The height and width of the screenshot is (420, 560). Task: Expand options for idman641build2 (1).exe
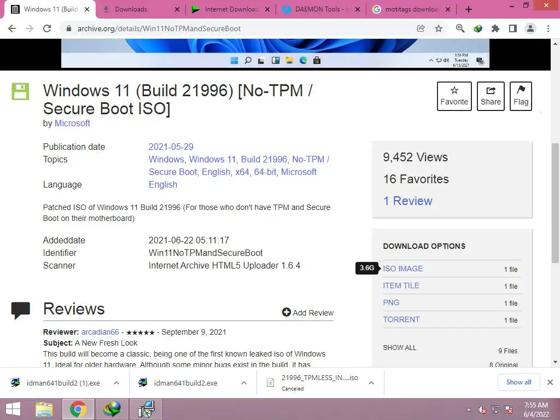(x=116, y=383)
